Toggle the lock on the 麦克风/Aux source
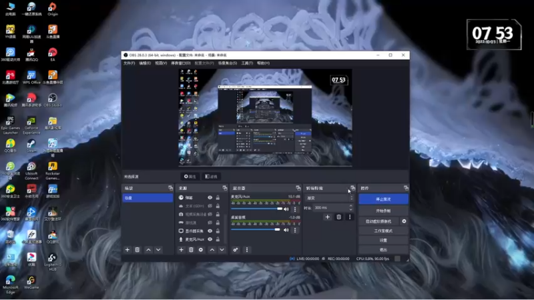 coord(218,239)
